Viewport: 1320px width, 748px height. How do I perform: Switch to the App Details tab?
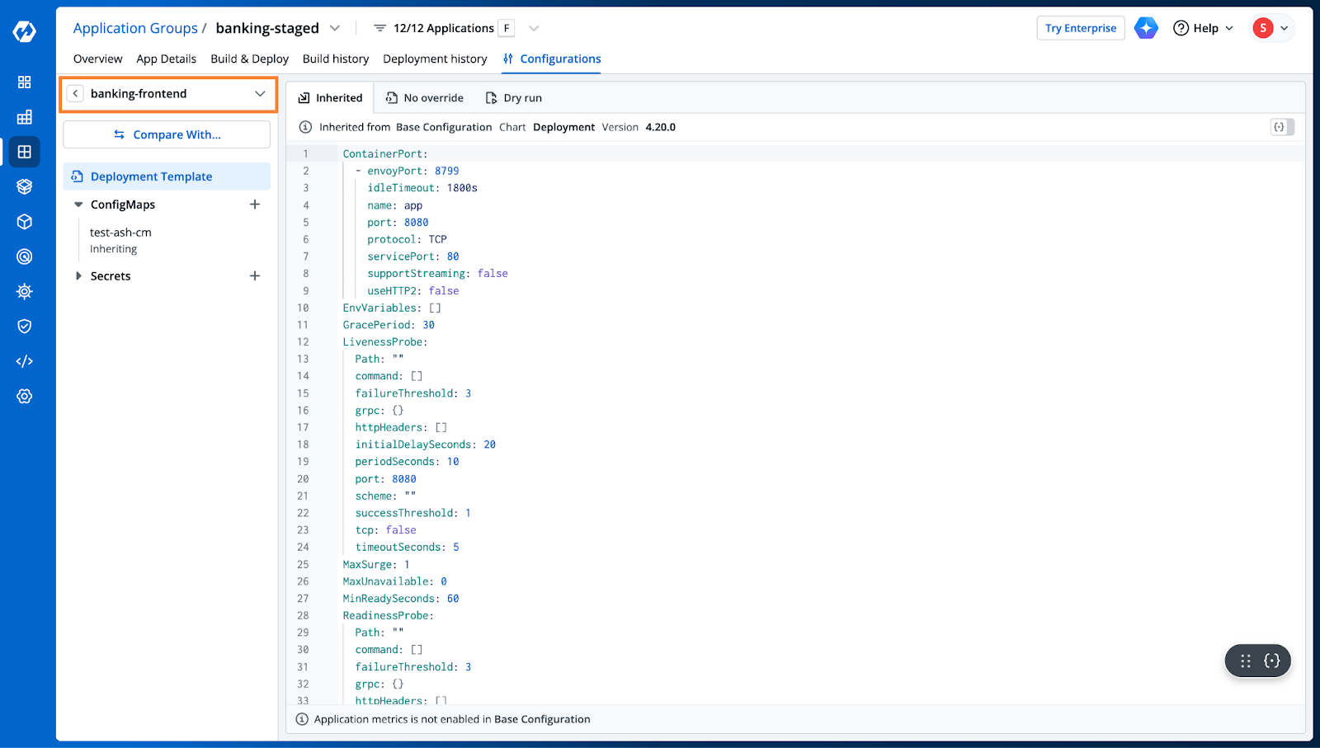166,59
